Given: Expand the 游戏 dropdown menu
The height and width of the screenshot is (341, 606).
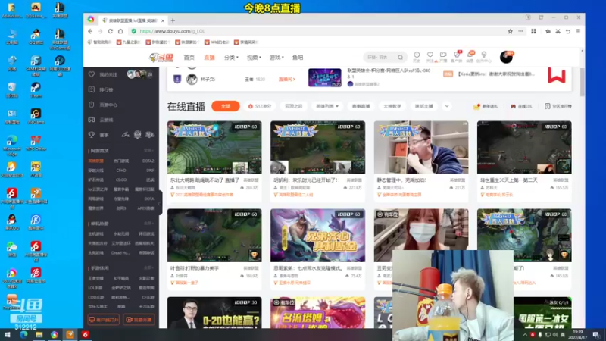Looking at the screenshot, I should (276, 58).
